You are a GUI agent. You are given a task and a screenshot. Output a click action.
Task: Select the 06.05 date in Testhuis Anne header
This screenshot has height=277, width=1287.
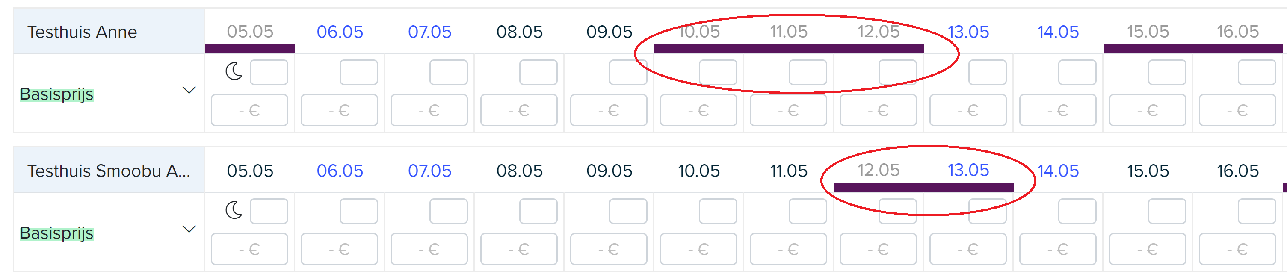click(340, 32)
